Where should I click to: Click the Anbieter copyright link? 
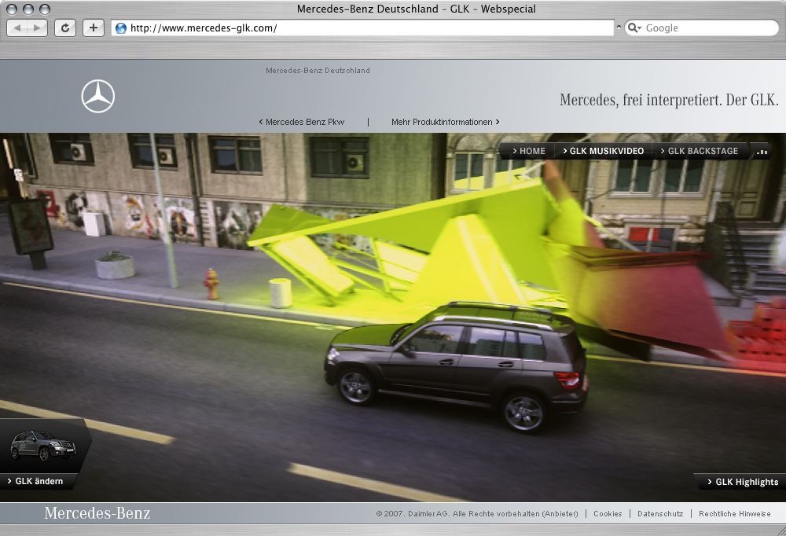560,514
